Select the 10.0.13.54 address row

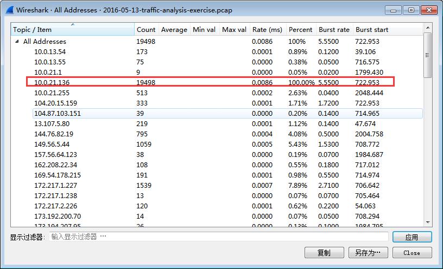(217, 52)
